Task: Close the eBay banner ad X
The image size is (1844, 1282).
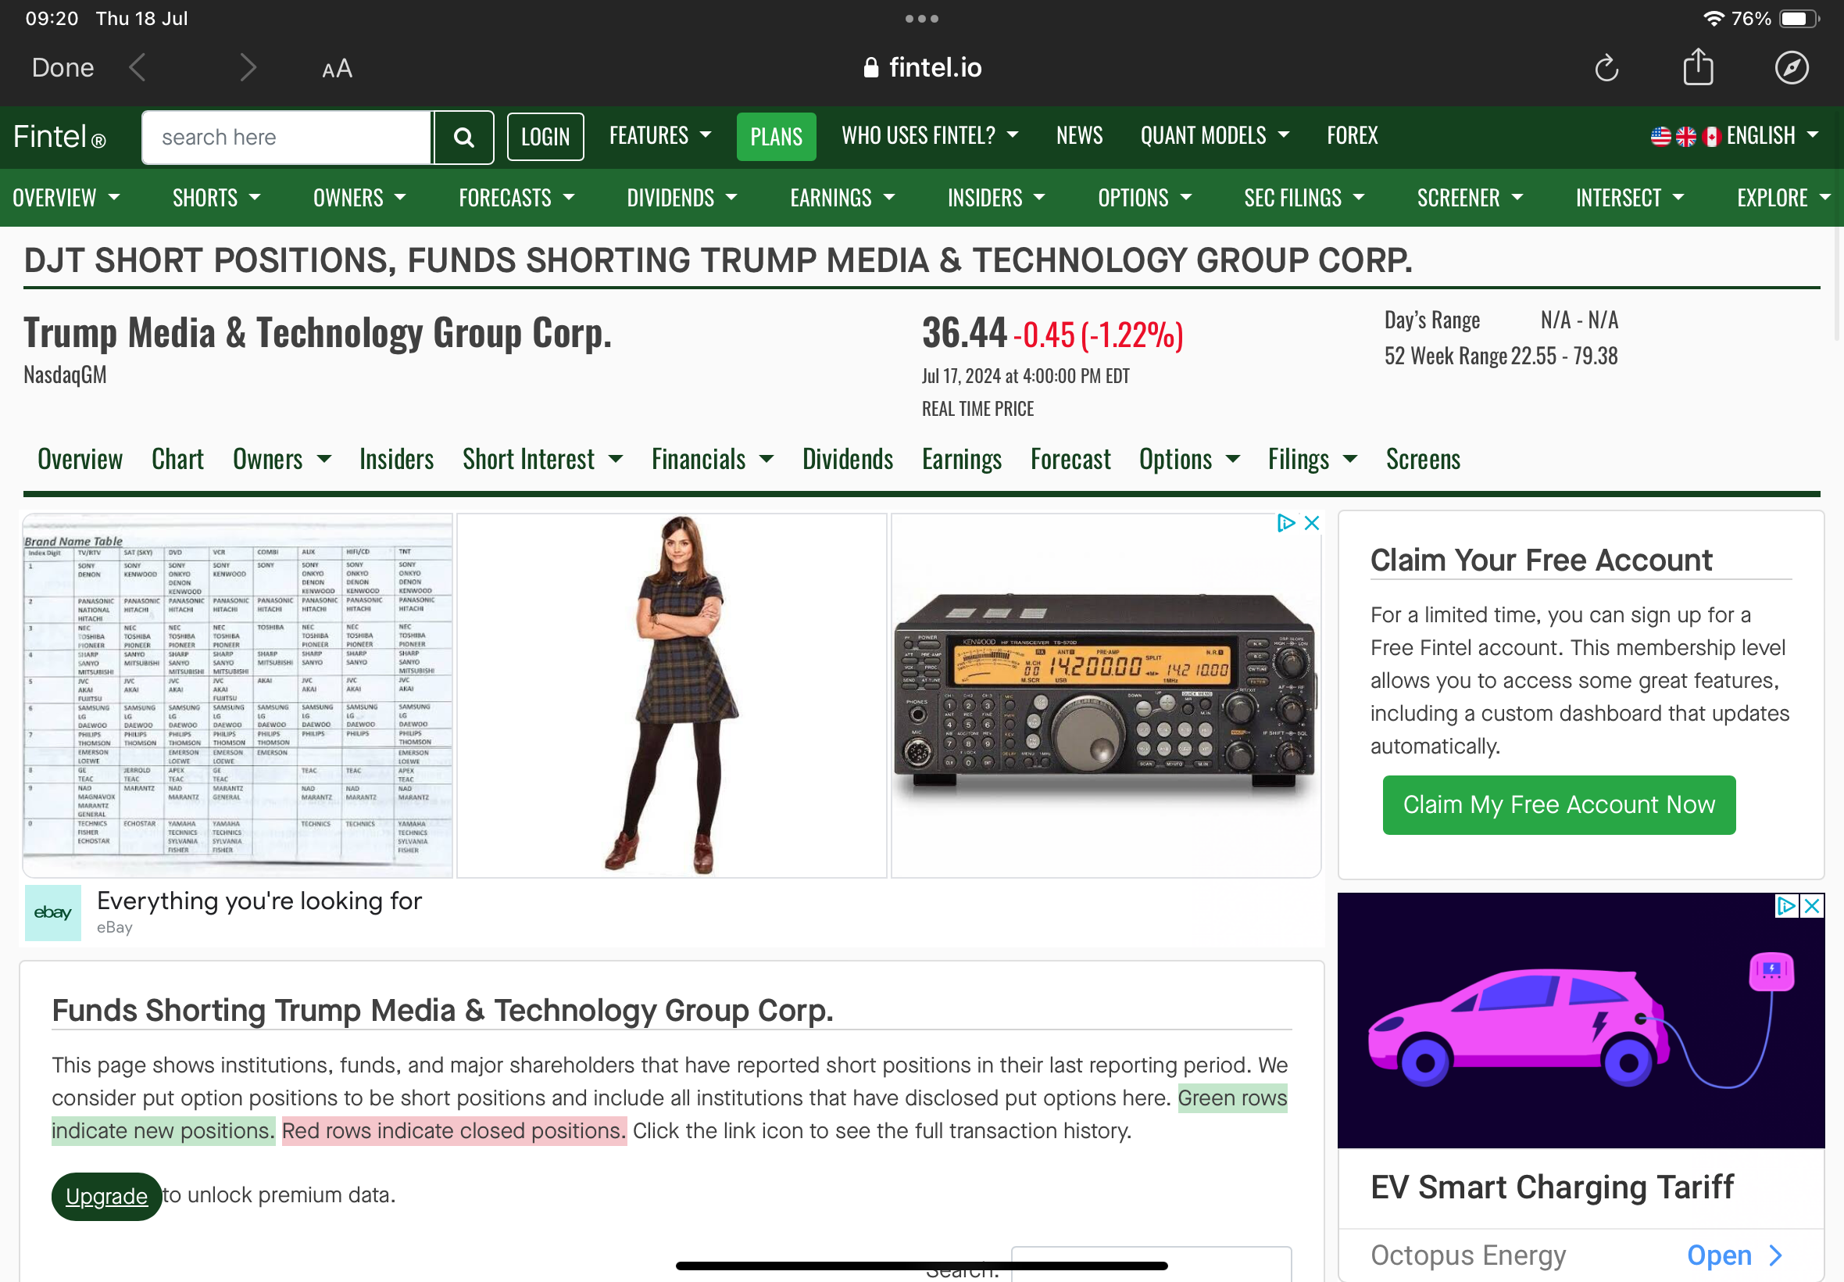Action: [1312, 523]
